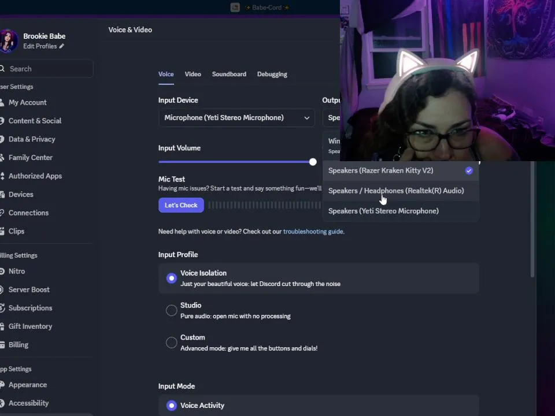The height and width of the screenshot is (416, 555).
Task: Open Billing settings
Action: pos(18,344)
